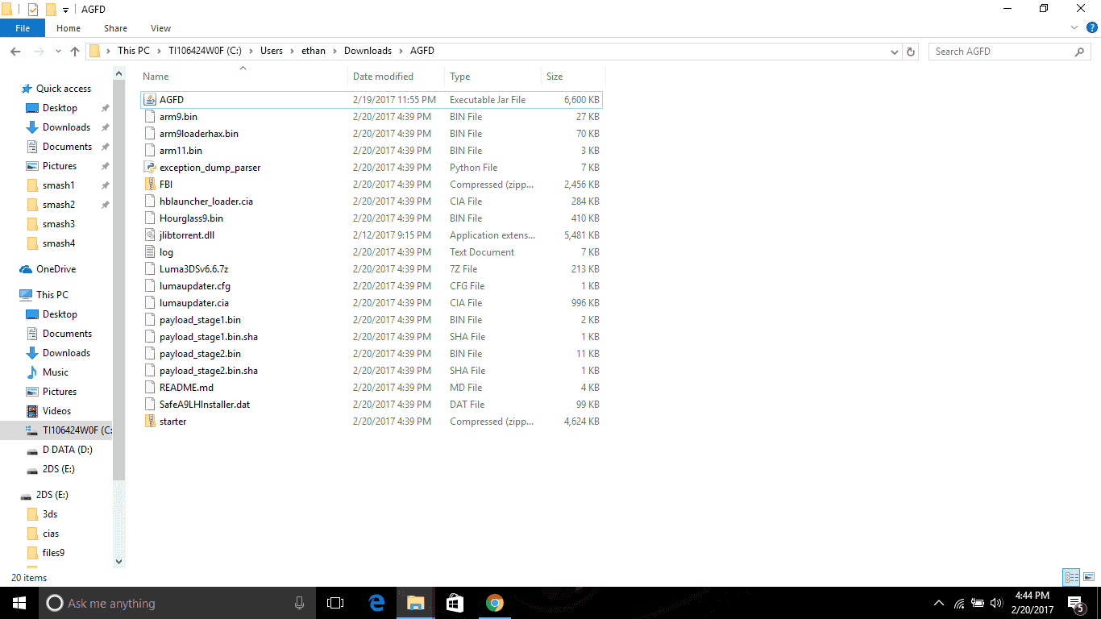Open the files9 folder in navigation pane
Viewport: 1101px width, 619px height.
click(53, 553)
